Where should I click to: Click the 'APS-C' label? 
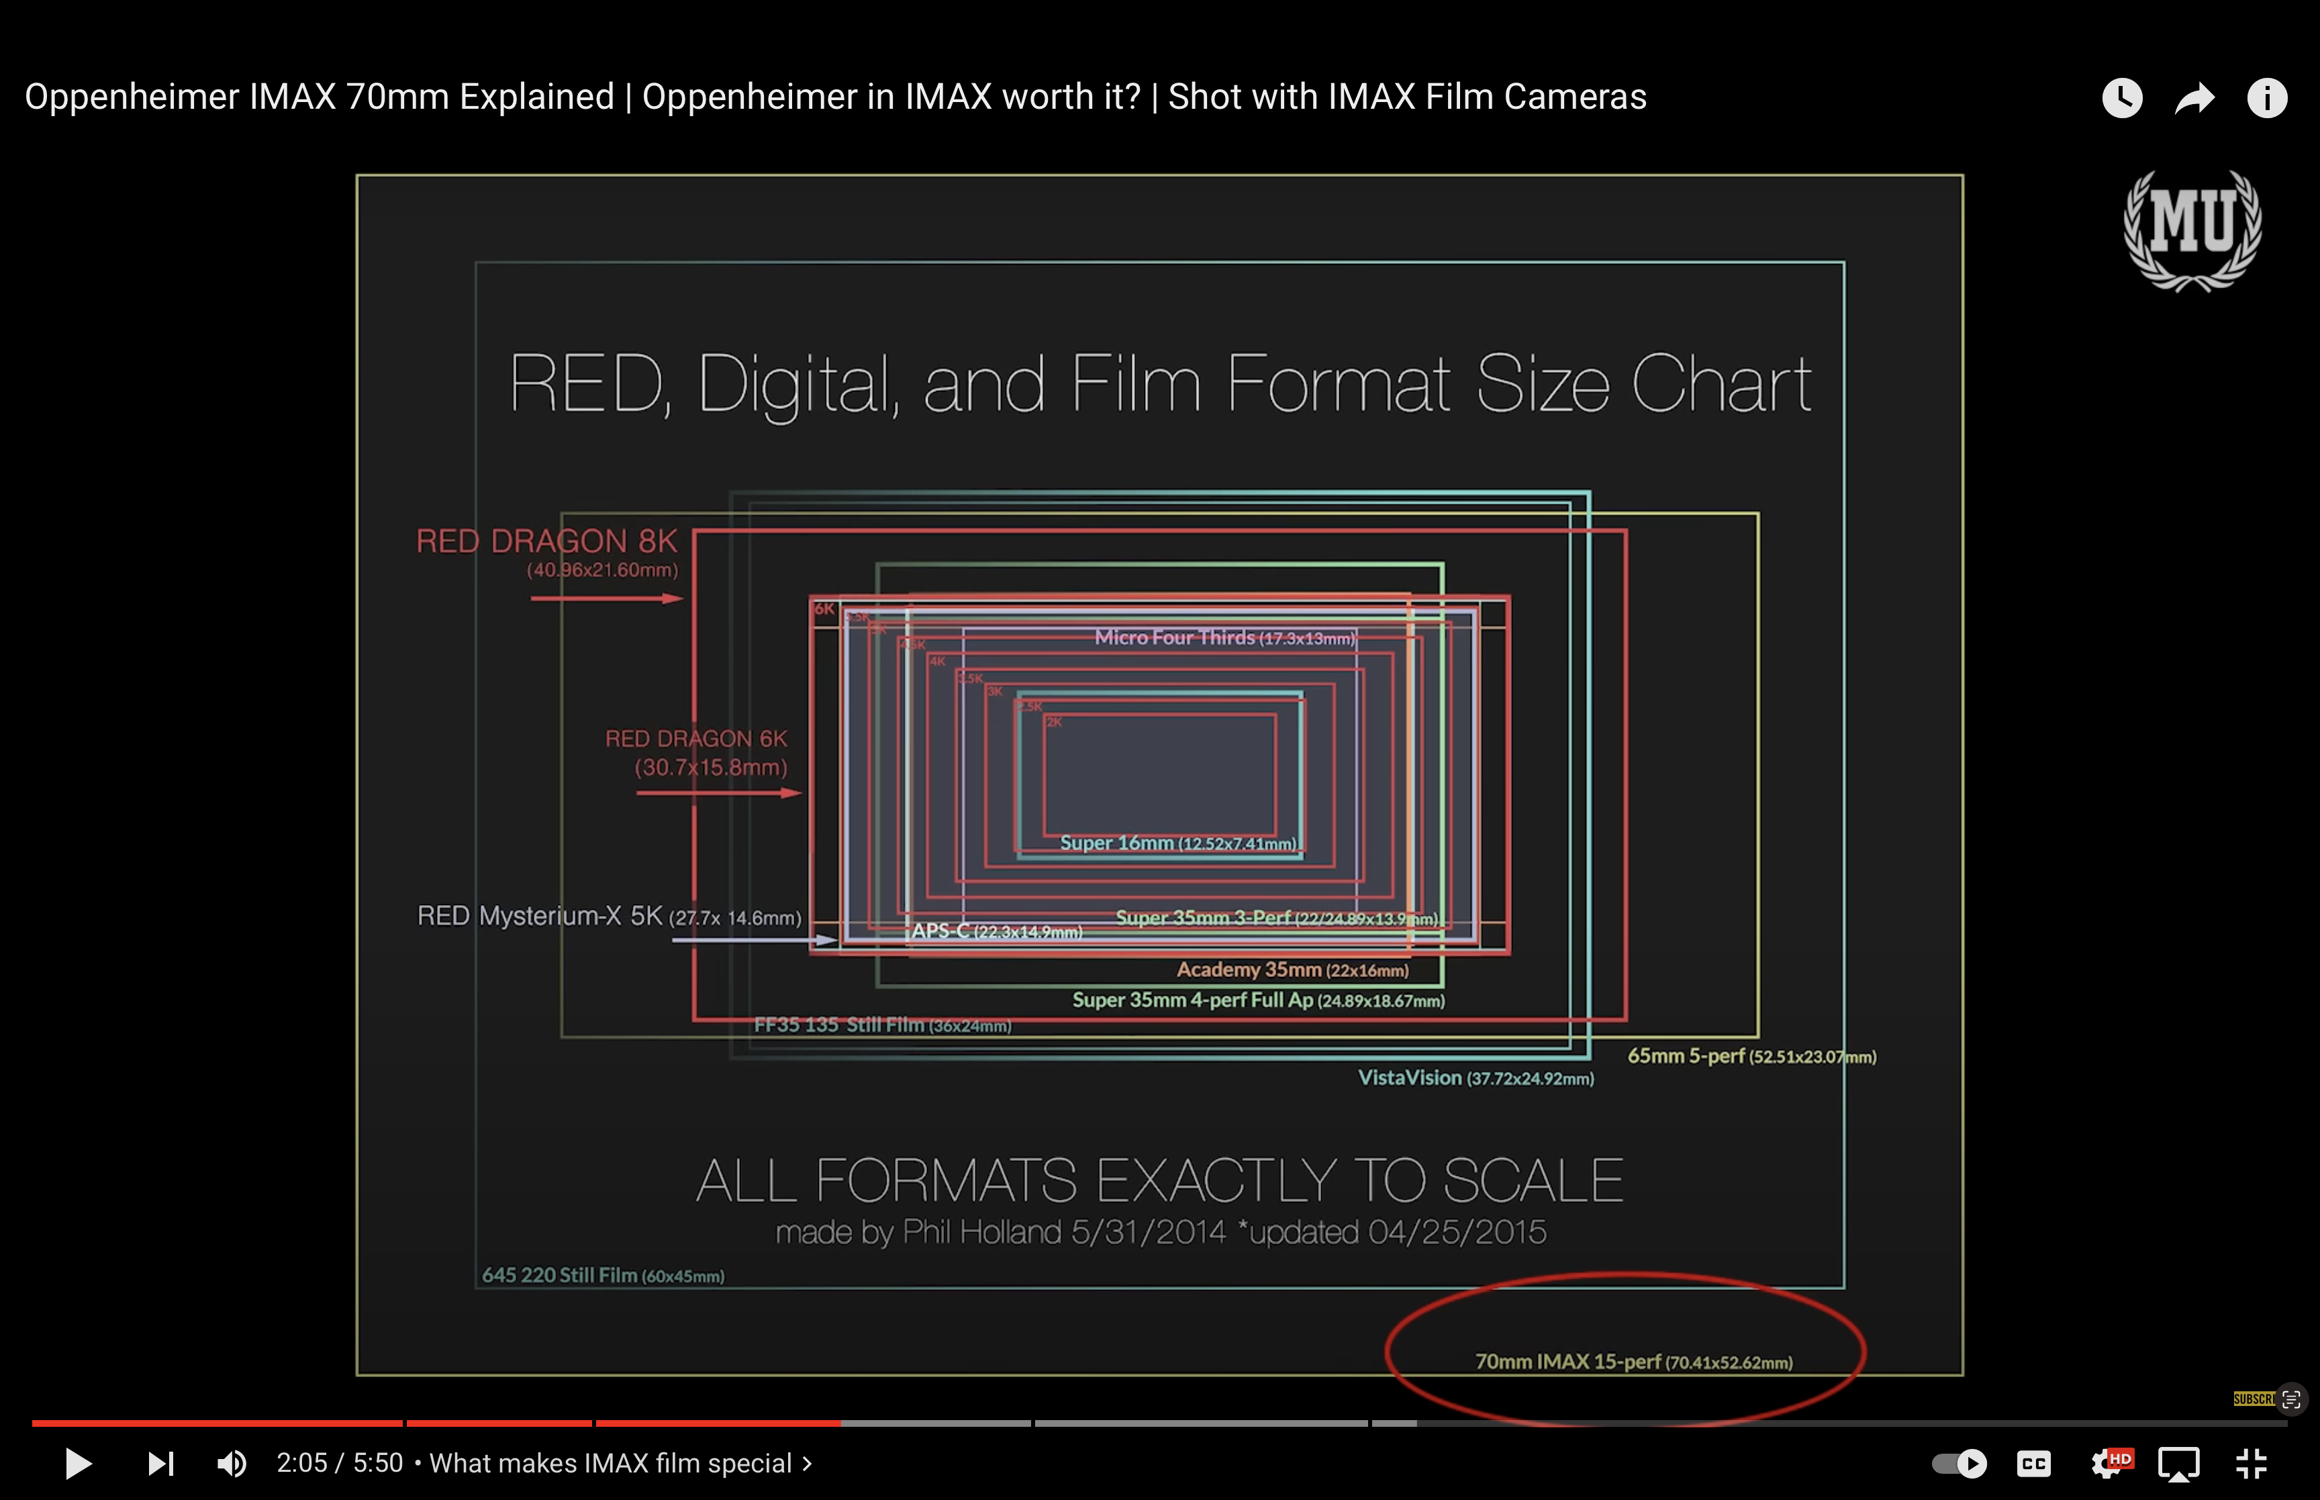996,931
